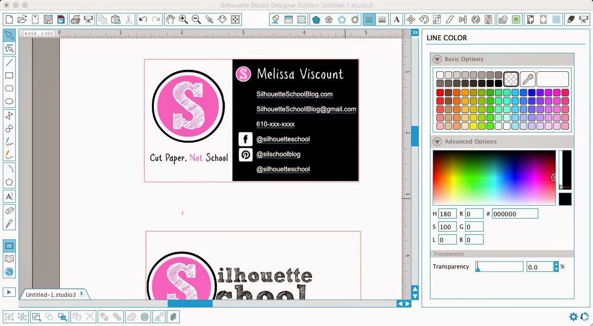Click the S saturation value field
593x326 pixels.
(x=447, y=227)
